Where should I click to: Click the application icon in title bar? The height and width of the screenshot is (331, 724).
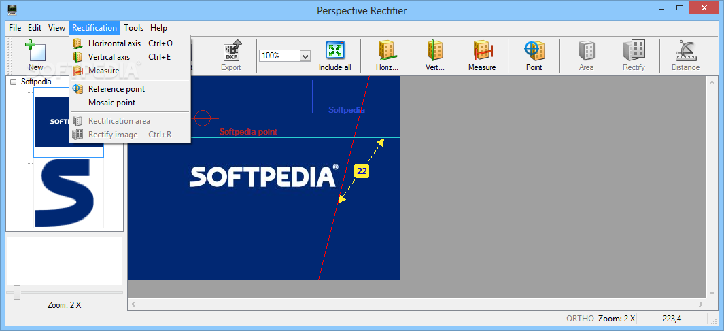point(12,10)
